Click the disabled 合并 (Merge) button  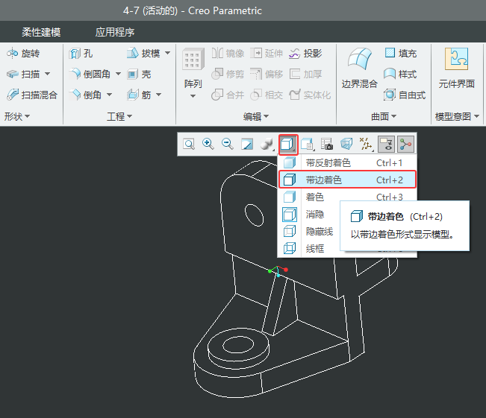[x=228, y=95]
